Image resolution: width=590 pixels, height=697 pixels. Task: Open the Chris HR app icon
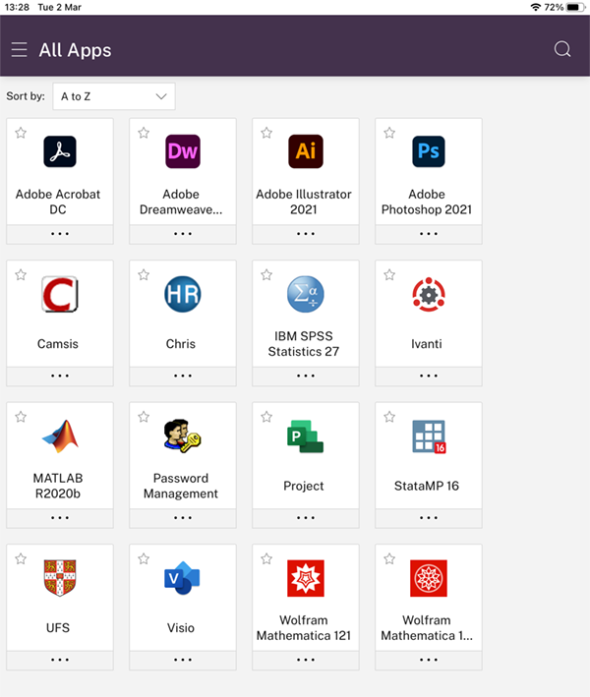[x=183, y=294]
